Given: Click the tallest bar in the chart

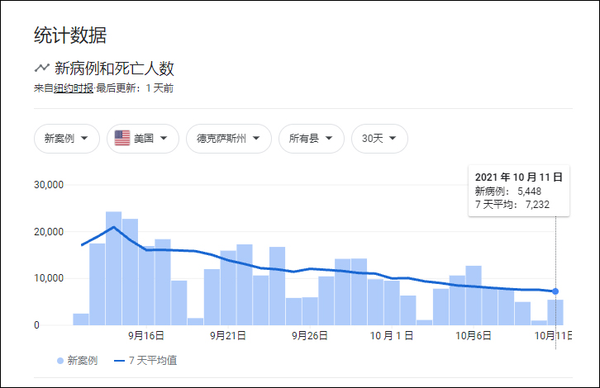Looking at the screenshot, I should 114,268.
